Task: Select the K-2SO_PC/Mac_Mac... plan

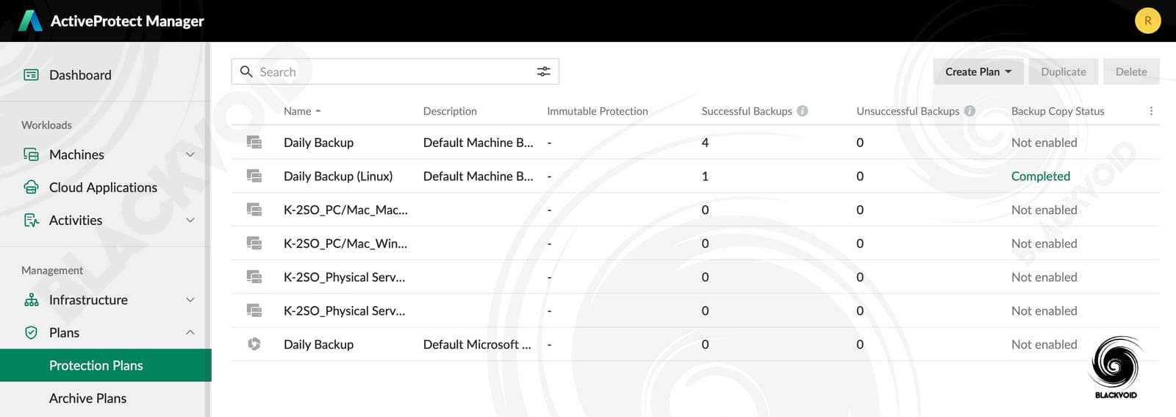Action: click(345, 210)
